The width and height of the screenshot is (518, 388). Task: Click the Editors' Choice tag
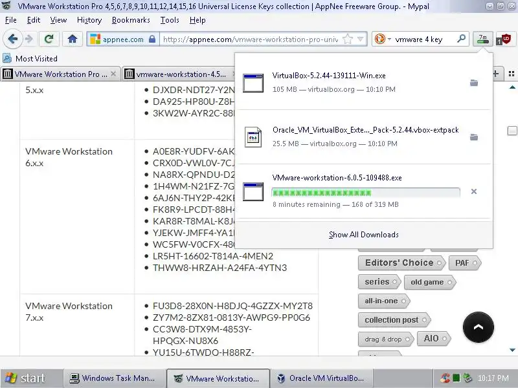402,263
